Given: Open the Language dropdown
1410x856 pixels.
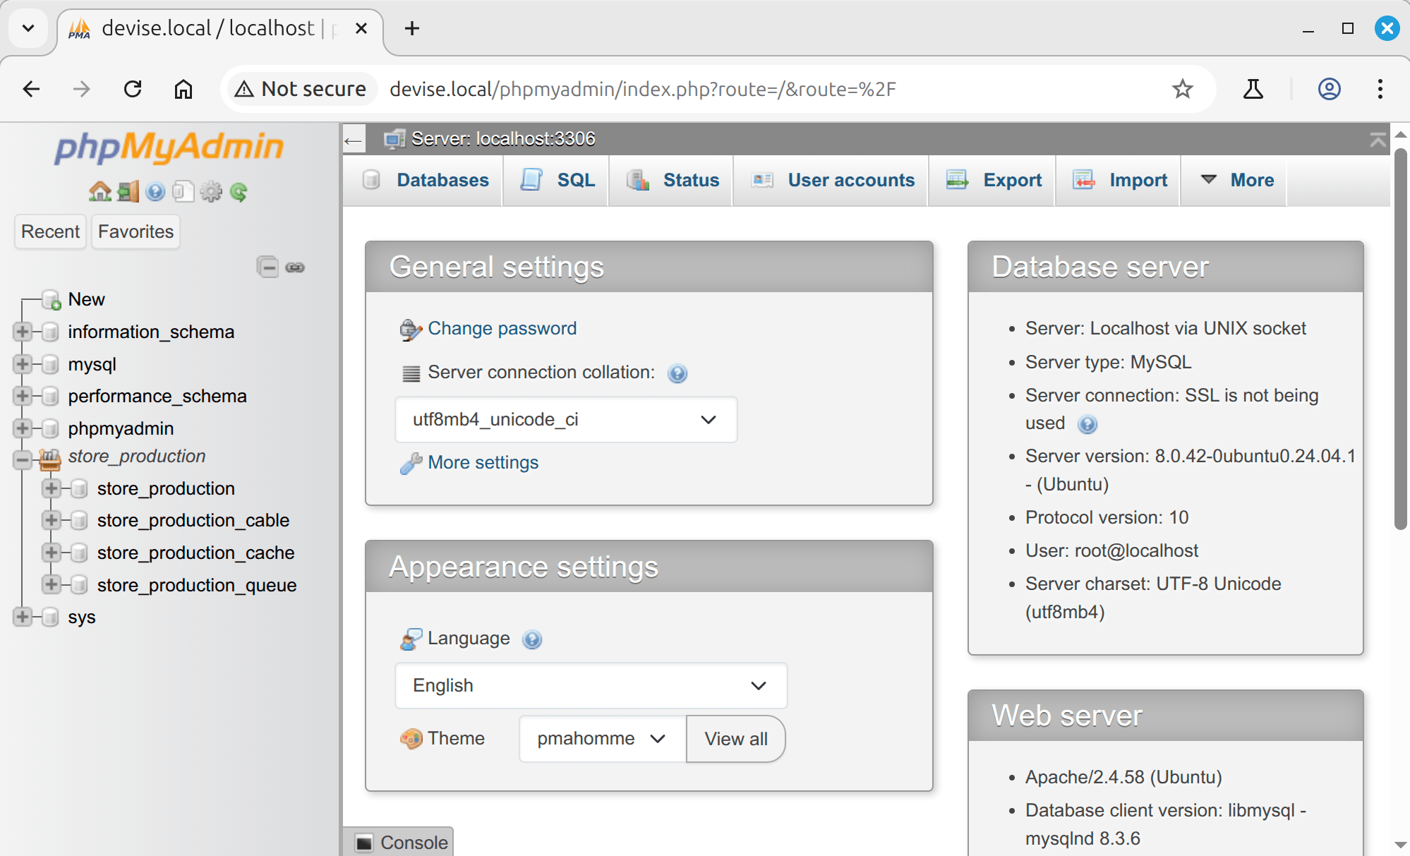Looking at the screenshot, I should [x=591, y=686].
